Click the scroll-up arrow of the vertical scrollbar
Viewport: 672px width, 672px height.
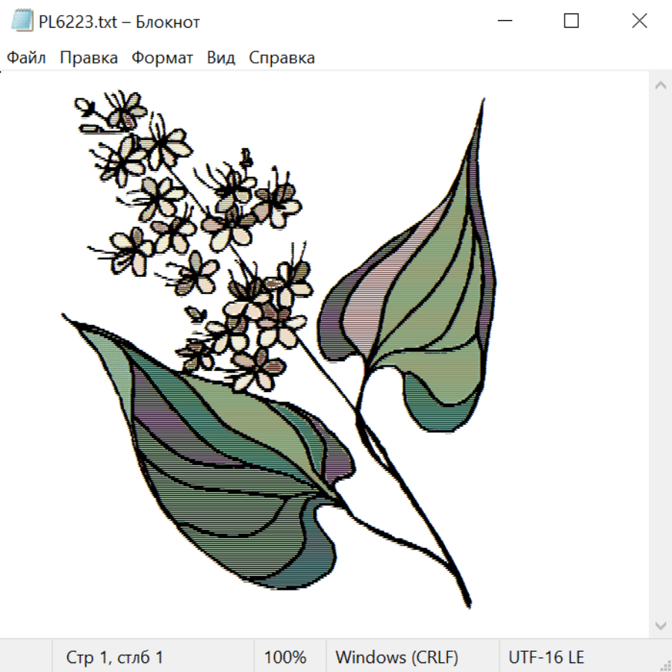click(661, 85)
